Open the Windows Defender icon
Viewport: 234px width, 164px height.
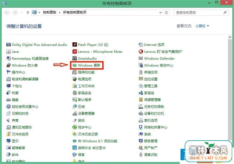(x=141, y=58)
